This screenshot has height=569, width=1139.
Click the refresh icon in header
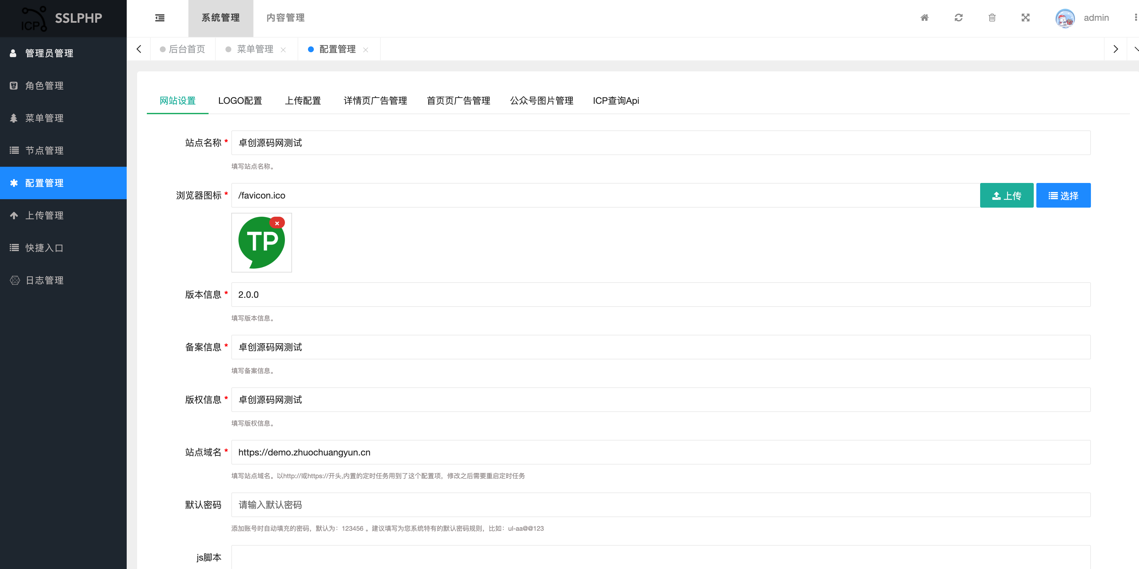coord(958,18)
